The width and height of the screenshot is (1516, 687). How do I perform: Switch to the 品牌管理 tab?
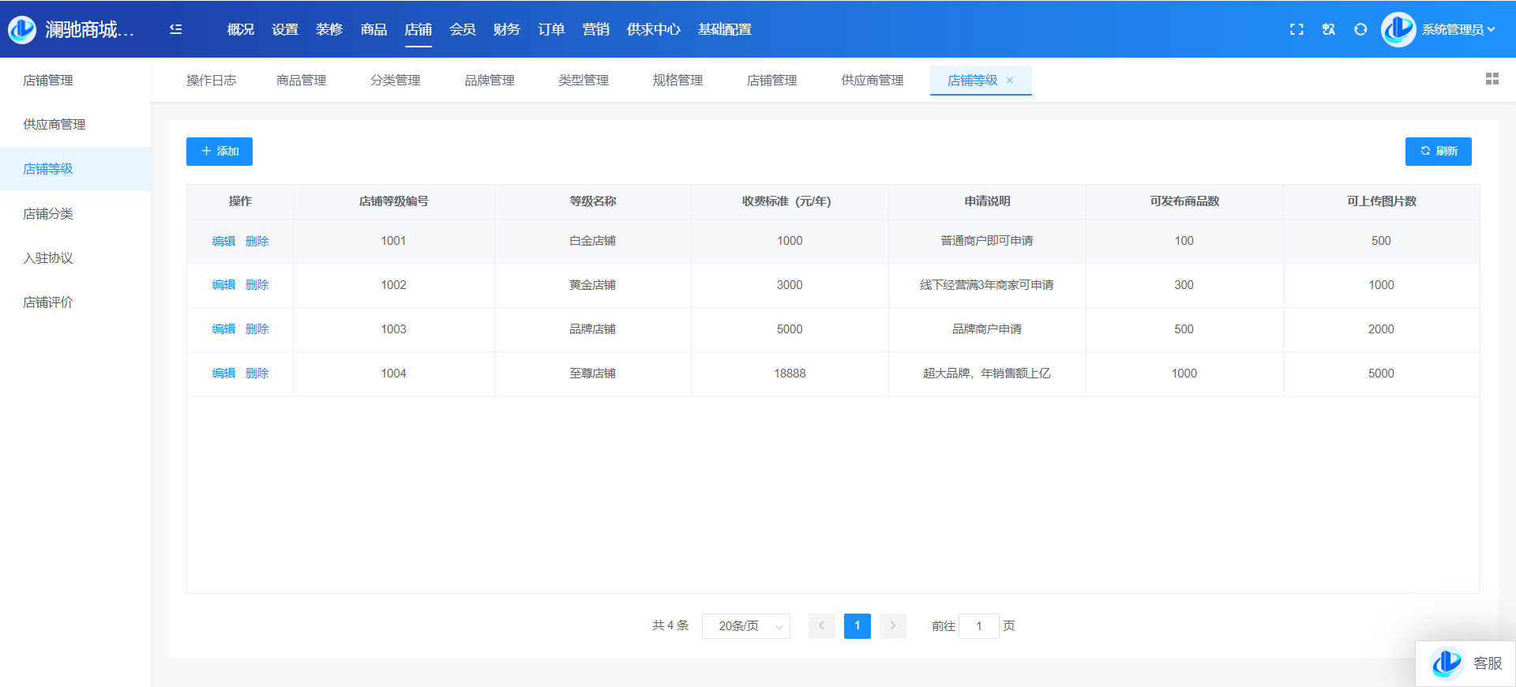[x=489, y=81]
